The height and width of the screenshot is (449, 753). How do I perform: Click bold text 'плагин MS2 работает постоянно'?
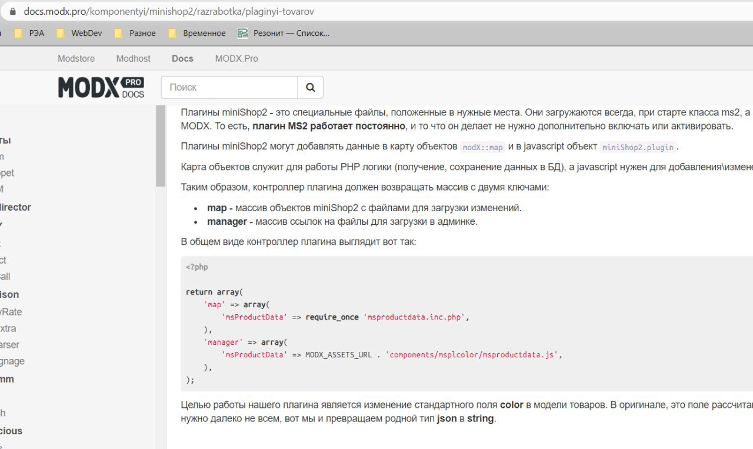pyautogui.click(x=329, y=126)
